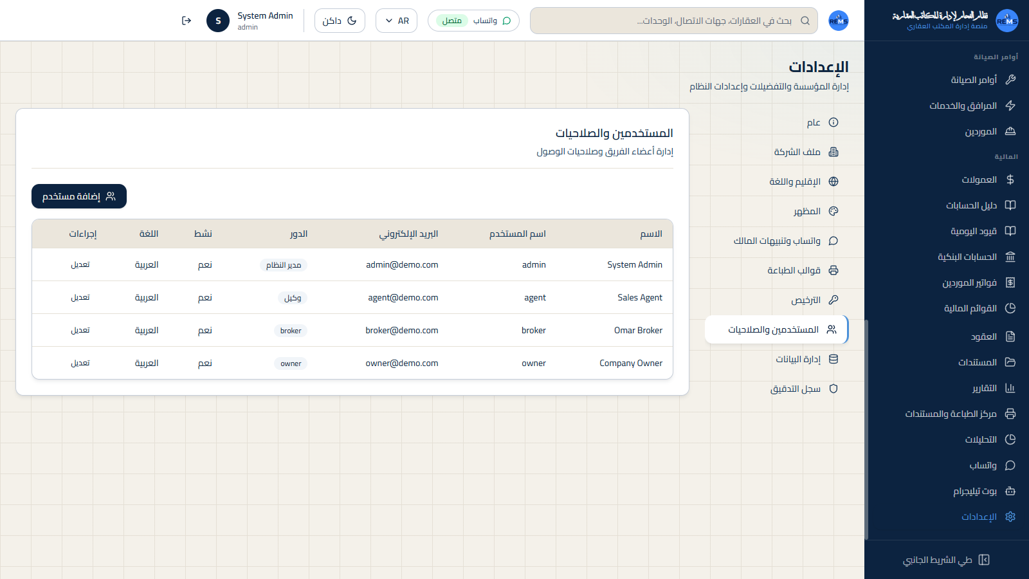The image size is (1029, 579).
Task: Click the key icon for licensing
Action: [833, 300]
